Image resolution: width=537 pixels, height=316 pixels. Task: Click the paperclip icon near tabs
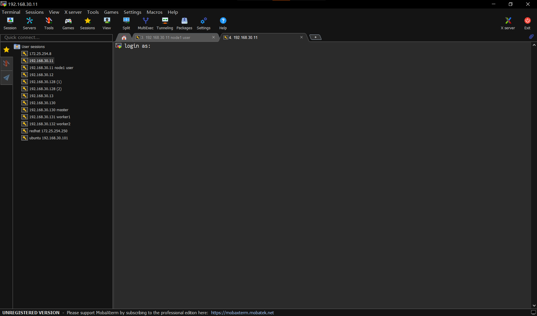pyautogui.click(x=531, y=37)
